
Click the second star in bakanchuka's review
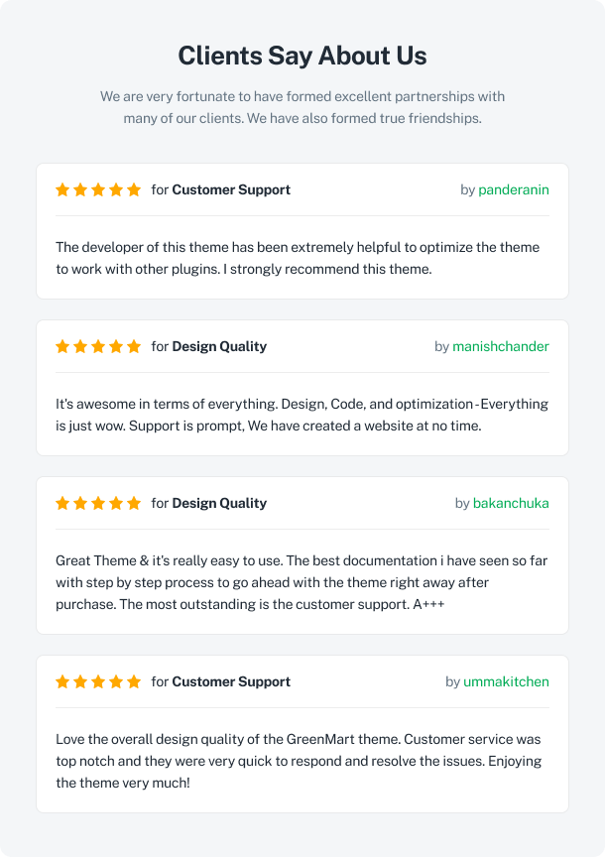pos(80,503)
